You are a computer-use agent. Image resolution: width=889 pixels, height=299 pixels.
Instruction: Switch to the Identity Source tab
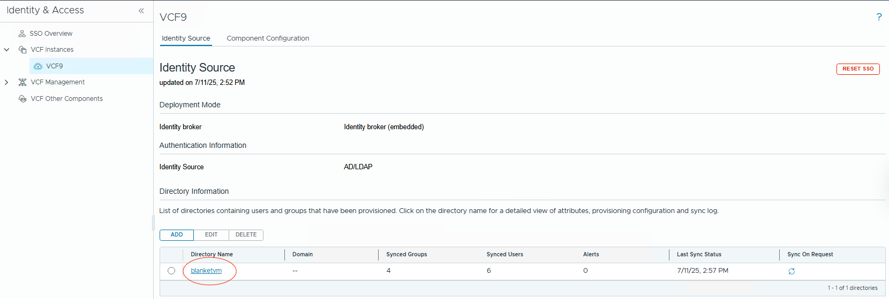tap(186, 38)
